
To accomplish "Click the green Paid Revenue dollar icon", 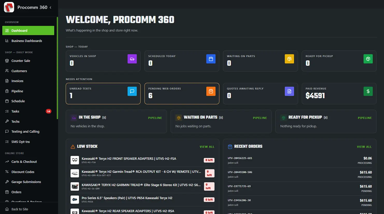I will point(368,91).
